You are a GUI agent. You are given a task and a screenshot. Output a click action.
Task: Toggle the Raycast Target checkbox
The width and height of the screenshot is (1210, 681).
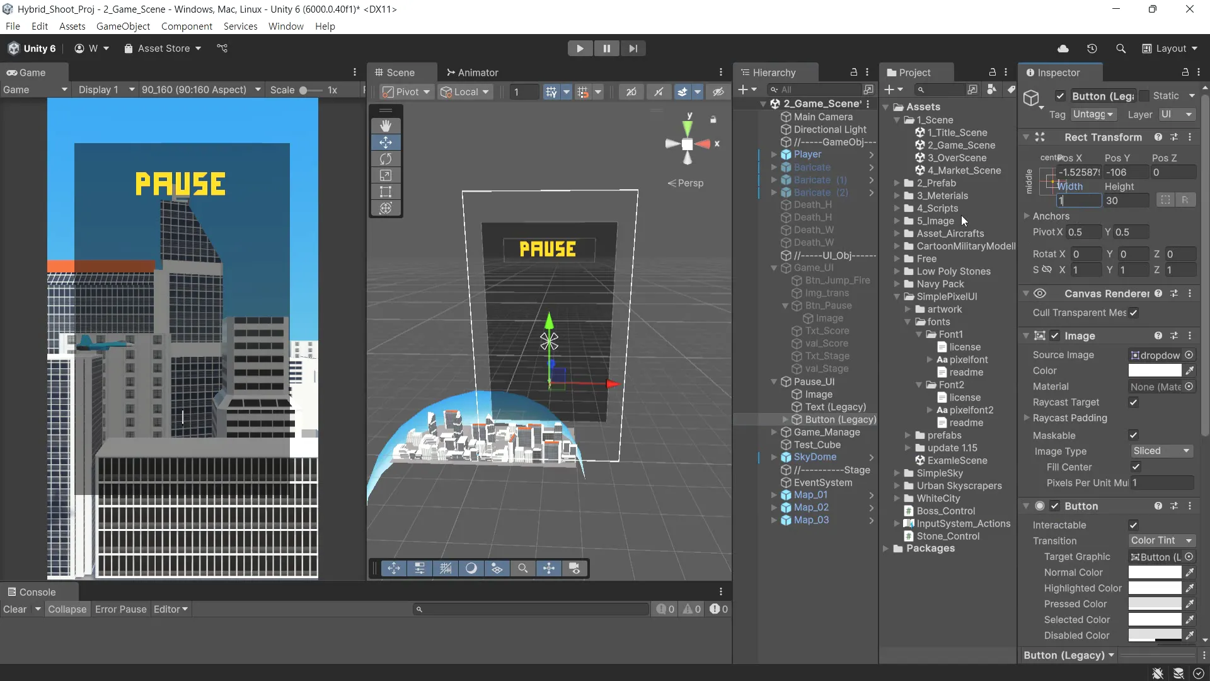(x=1133, y=402)
